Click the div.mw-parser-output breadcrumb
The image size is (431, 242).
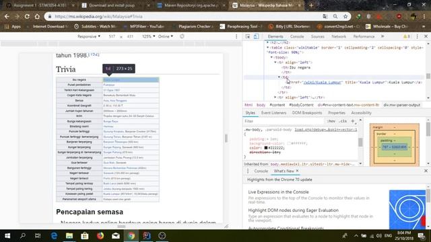(x=401, y=105)
